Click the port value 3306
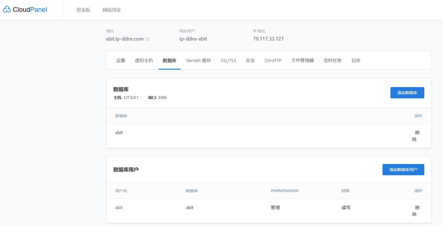443x226 pixels. (162, 98)
